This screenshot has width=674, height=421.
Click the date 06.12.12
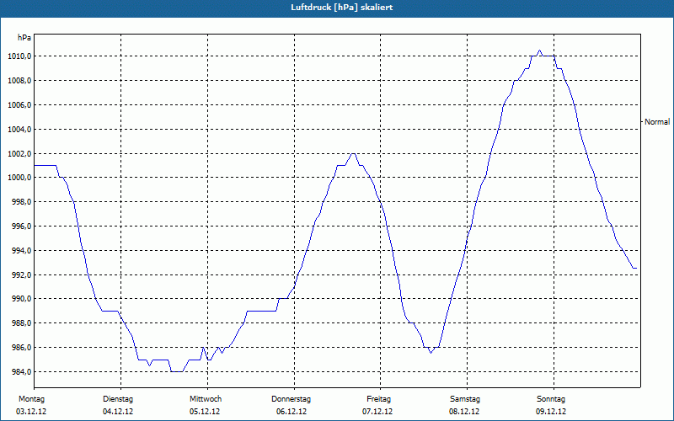tap(292, 412)
